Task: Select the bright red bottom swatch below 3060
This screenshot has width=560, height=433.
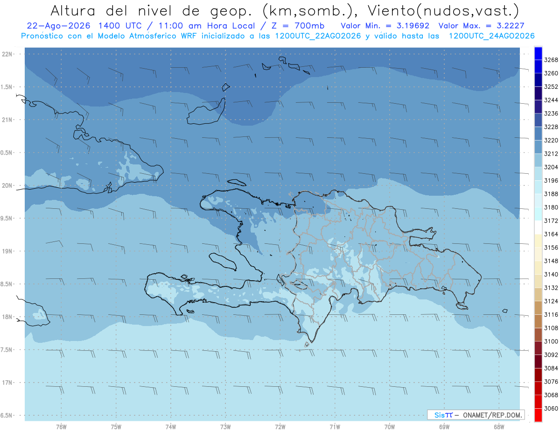Action: tap(538, 415)
